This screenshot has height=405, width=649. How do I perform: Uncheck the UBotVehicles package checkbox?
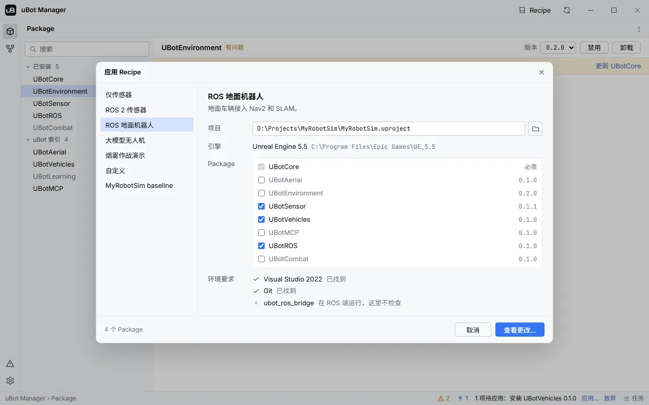click(x=262, y=219)
